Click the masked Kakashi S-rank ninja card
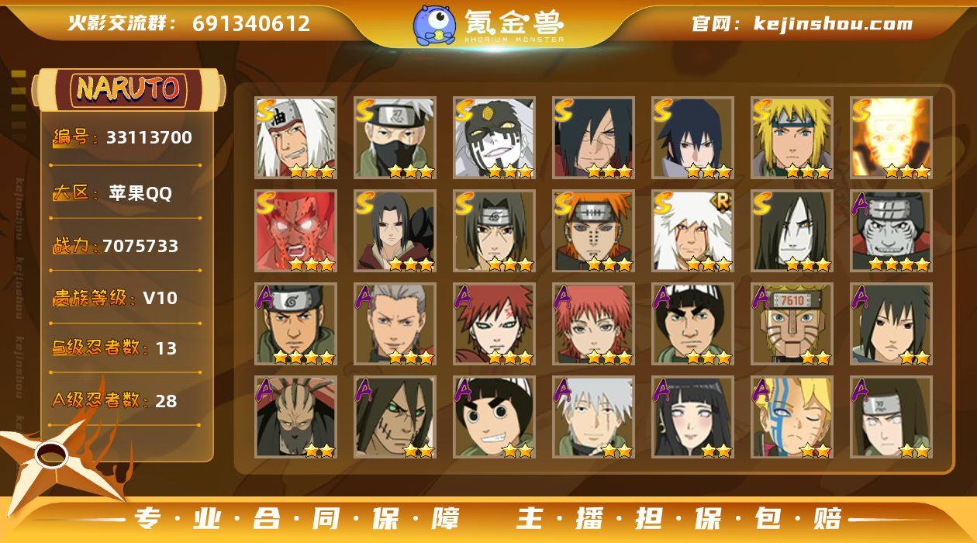Screen dimensions: 977x543 tap(395, 137)
